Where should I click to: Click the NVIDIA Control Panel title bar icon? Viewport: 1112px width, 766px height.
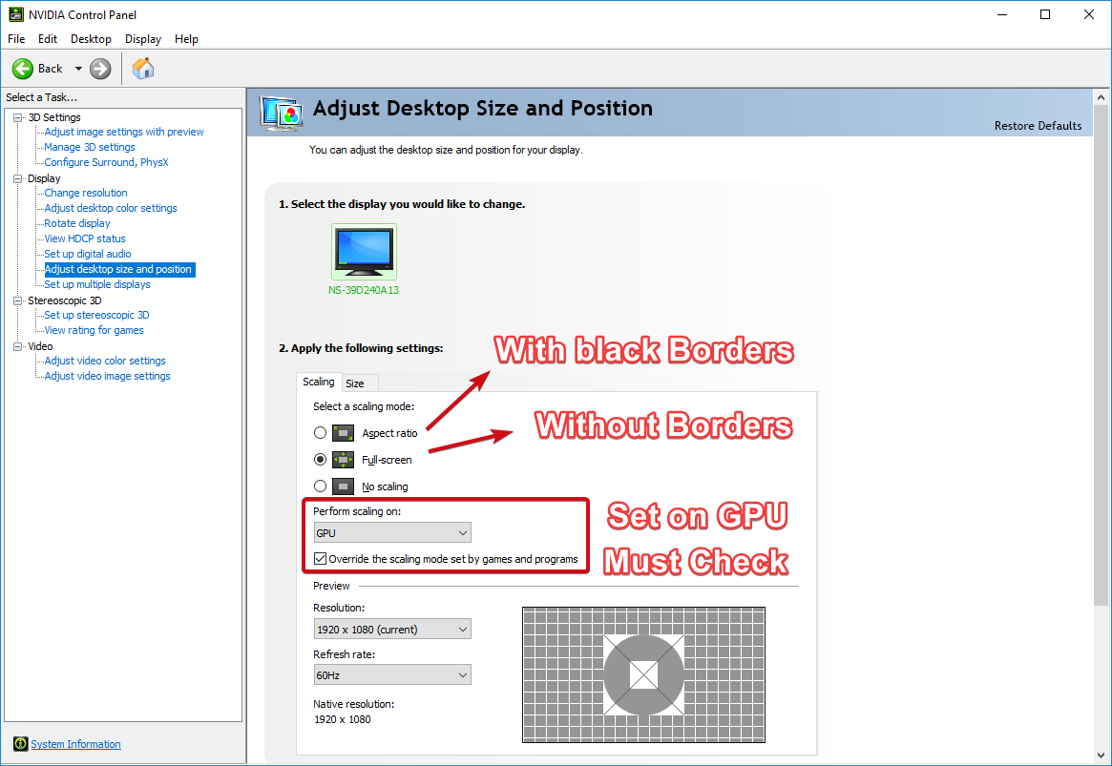tap(15, 14)
